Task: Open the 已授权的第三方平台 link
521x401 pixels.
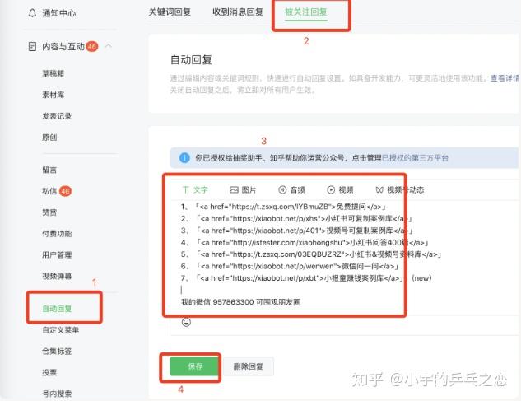Action: pos(415,158)
